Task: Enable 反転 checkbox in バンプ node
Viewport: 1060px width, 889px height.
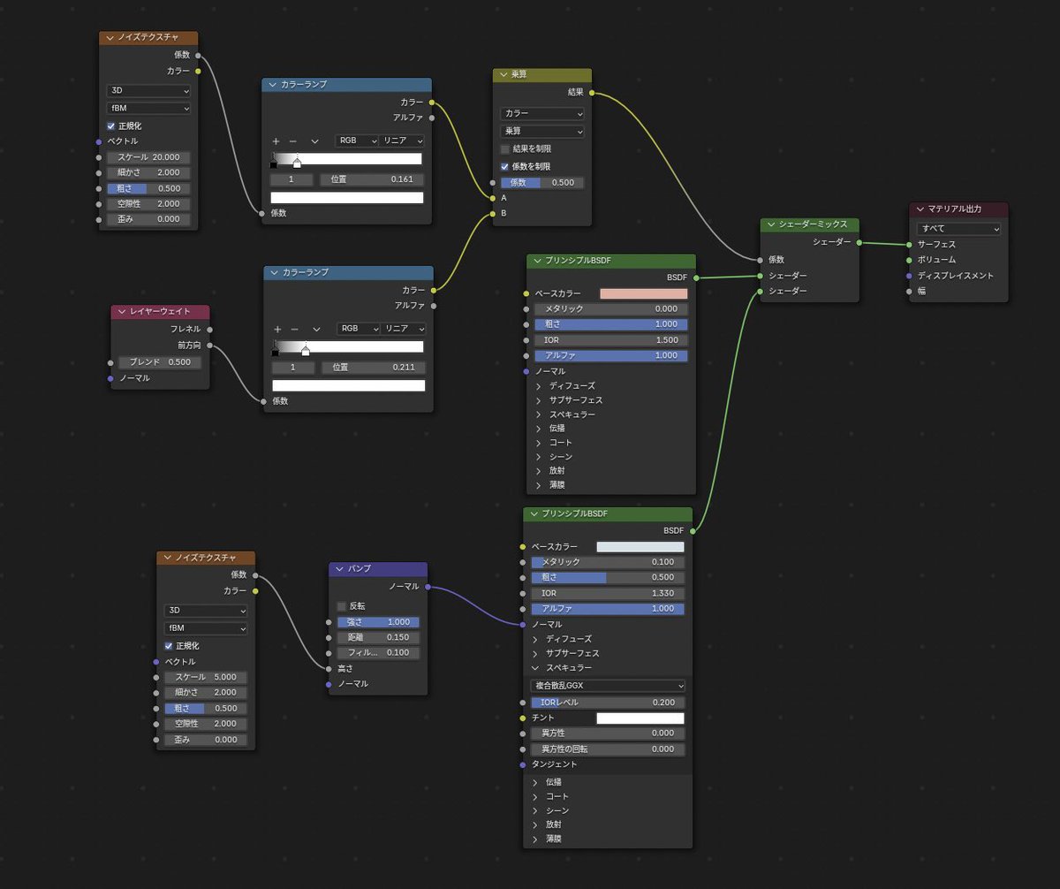Action: (x=342, y=606)
